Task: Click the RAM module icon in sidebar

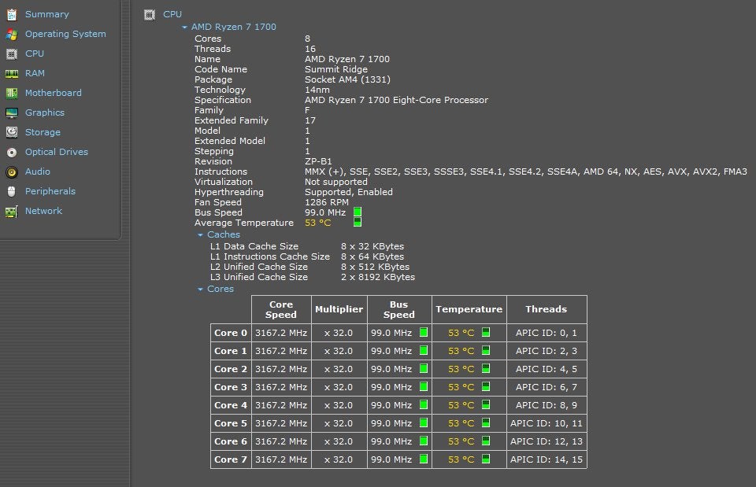Action: (x=12, y=74)
